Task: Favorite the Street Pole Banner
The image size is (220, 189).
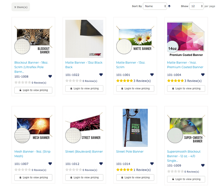Action: pos(152,164)
